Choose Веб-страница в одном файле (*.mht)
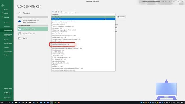185x104 pixels. pos(84,30)
